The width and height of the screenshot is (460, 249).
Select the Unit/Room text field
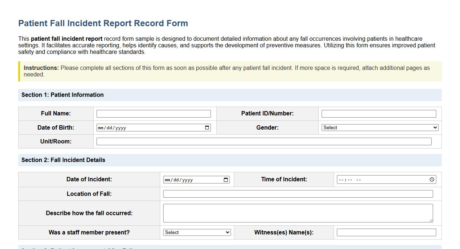(x=263, y=141)
